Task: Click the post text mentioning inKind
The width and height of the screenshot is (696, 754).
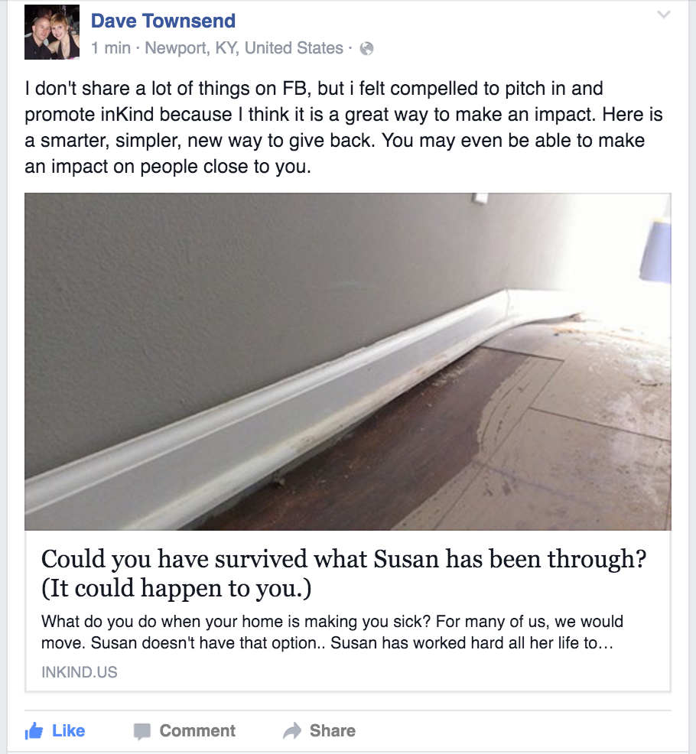Action: pyautogui.click(x=343, y=128)
